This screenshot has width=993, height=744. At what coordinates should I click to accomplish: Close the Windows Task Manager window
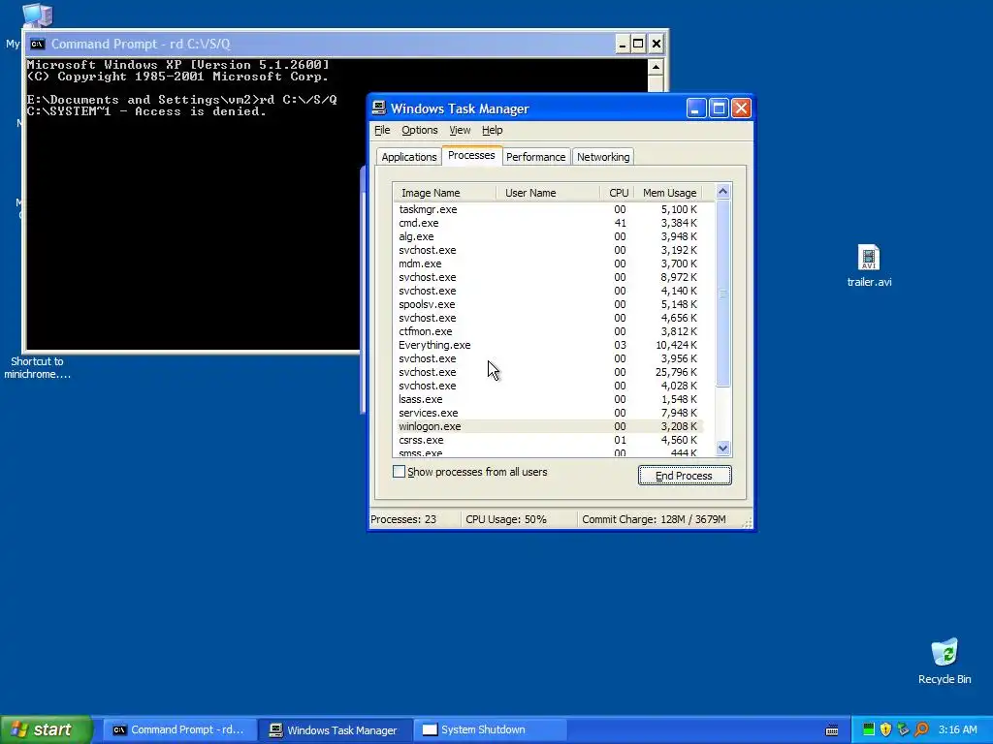(x=741, y=108)
